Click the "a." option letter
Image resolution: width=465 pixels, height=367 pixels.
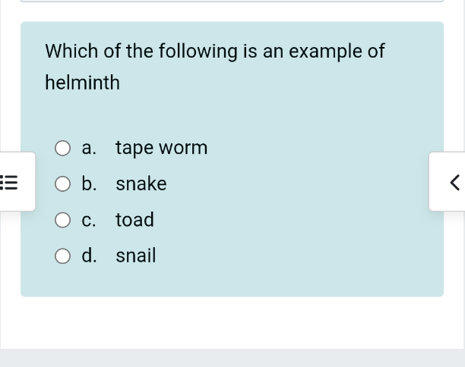coord(90,148)
